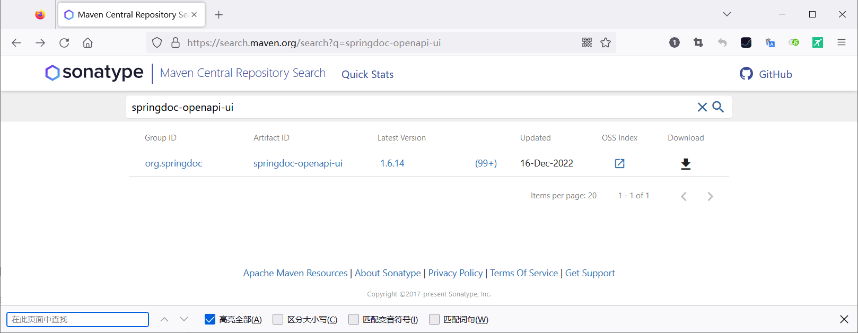Go to the previous results page

click(x=684, y=197)
